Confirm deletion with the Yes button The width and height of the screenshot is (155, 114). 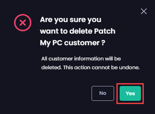point(130,93)
